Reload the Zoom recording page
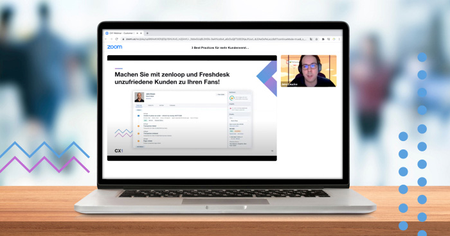The image size is (450, 236). click(x=116, y=39)
